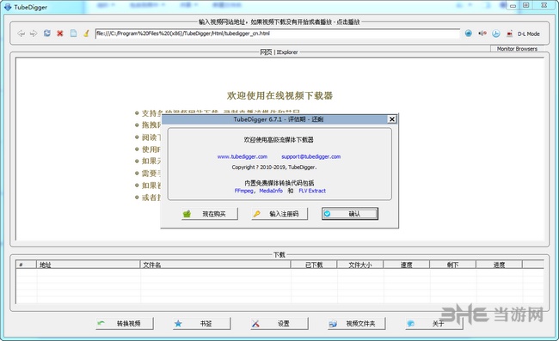Open the scheduler clock icon

[496, 33]
